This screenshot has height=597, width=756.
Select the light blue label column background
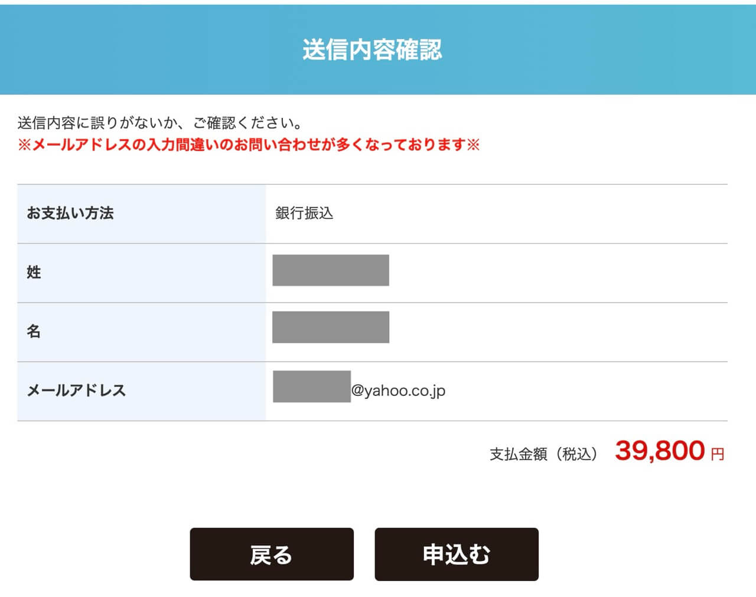point(142,301)
